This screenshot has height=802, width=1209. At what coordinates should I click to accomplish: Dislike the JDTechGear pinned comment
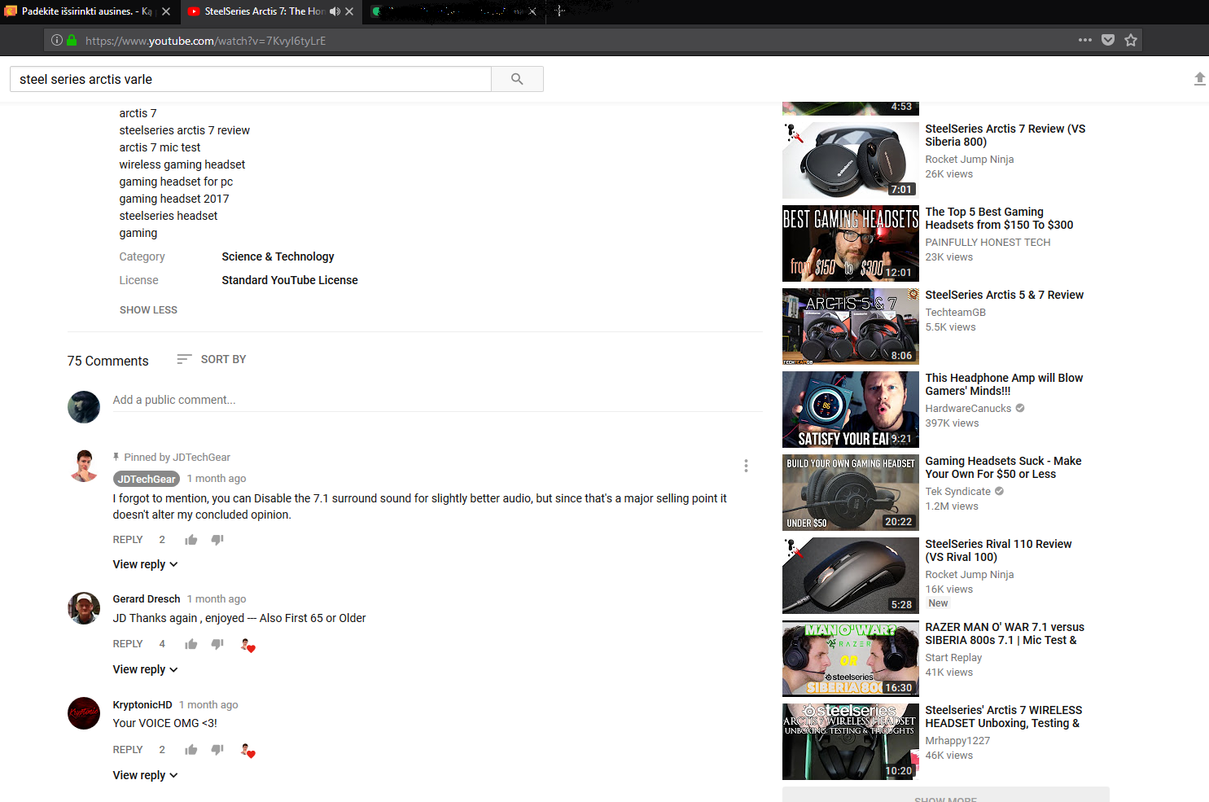tap(217, 540)
